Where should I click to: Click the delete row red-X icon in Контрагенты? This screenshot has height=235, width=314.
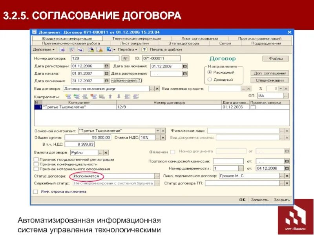[93, 96]
